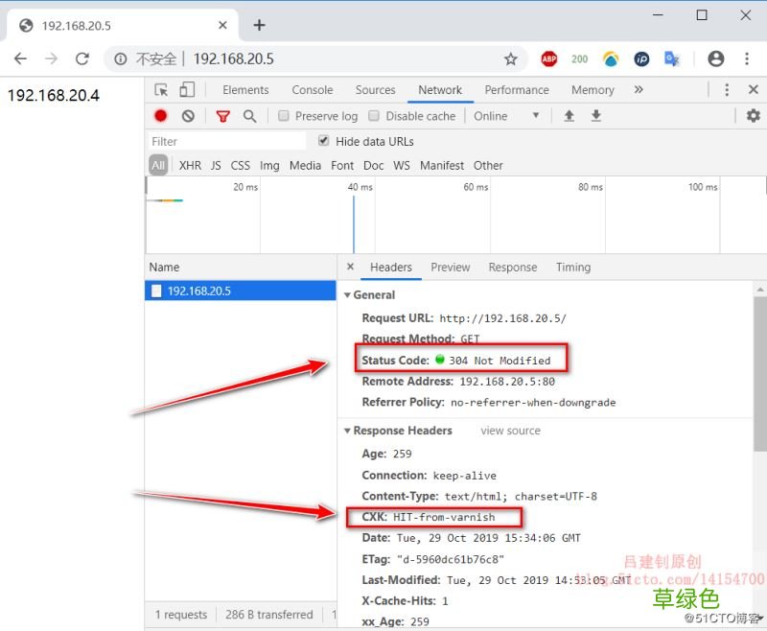The height and width of the screenshot is (631, 767).
Task: Click view source for Response Headers
Action: (x=510, y=431)
